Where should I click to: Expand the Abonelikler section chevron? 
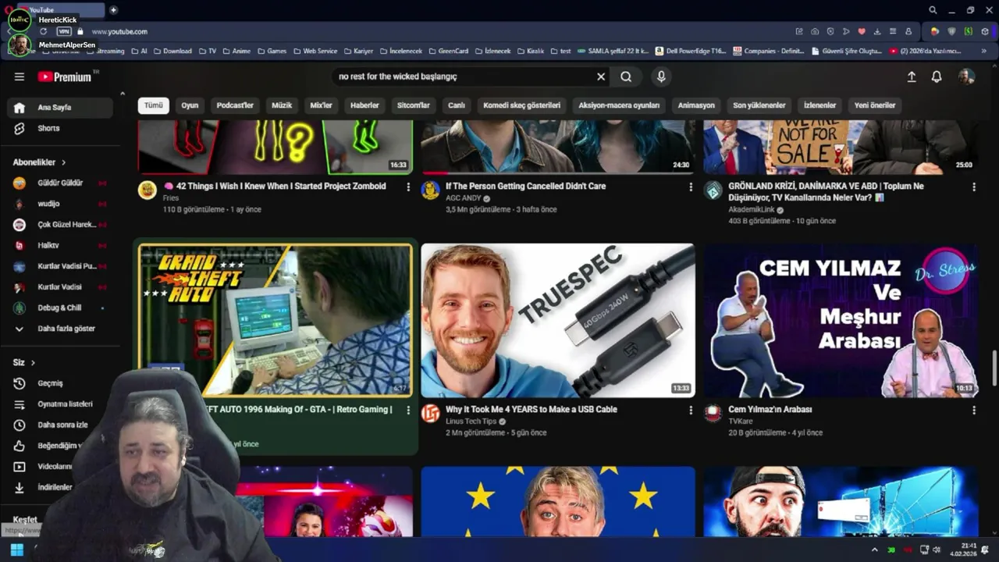coord(64,162)
